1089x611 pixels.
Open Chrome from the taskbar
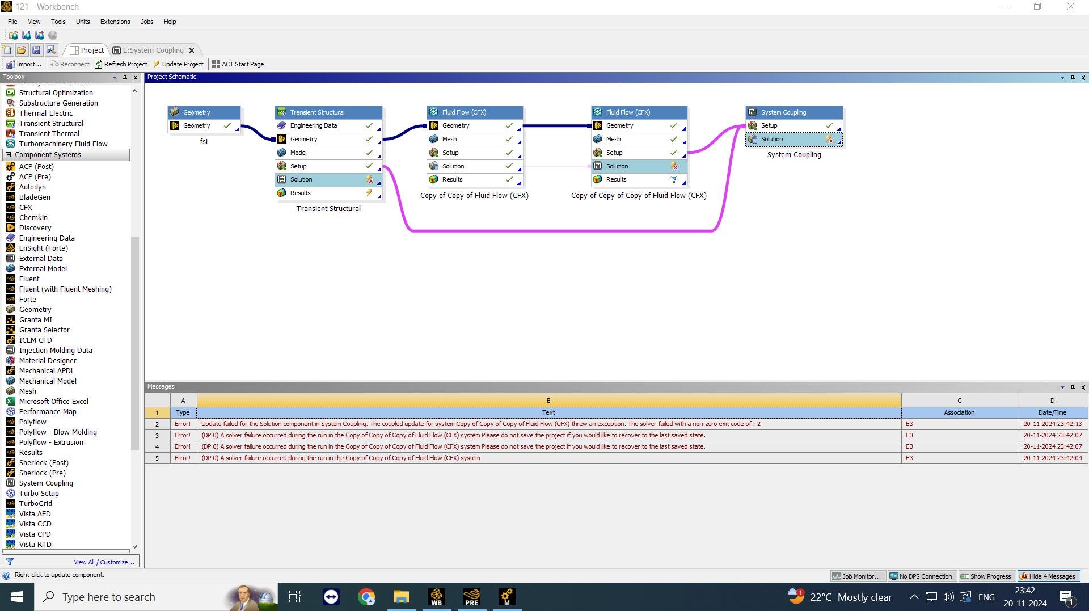[366, 597]
